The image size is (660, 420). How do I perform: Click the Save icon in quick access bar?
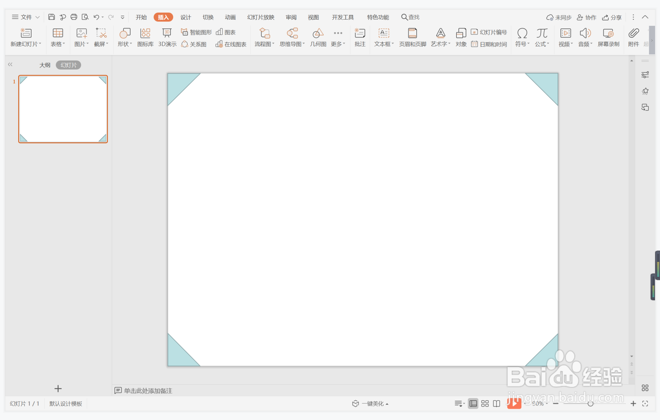point(52,17)
